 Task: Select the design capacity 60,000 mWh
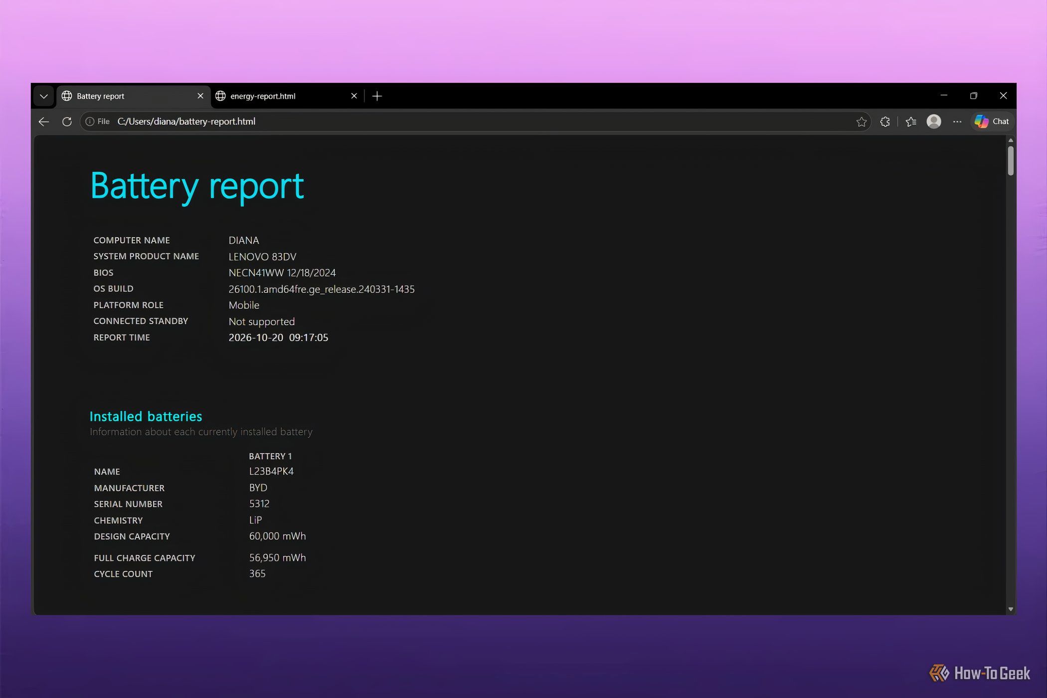click(x=277, y=536)
